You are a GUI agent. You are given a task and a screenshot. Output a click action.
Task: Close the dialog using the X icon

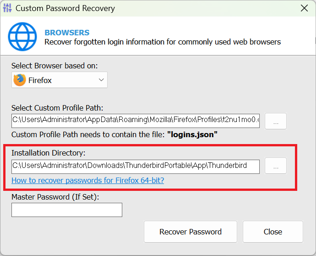[304, 8]
